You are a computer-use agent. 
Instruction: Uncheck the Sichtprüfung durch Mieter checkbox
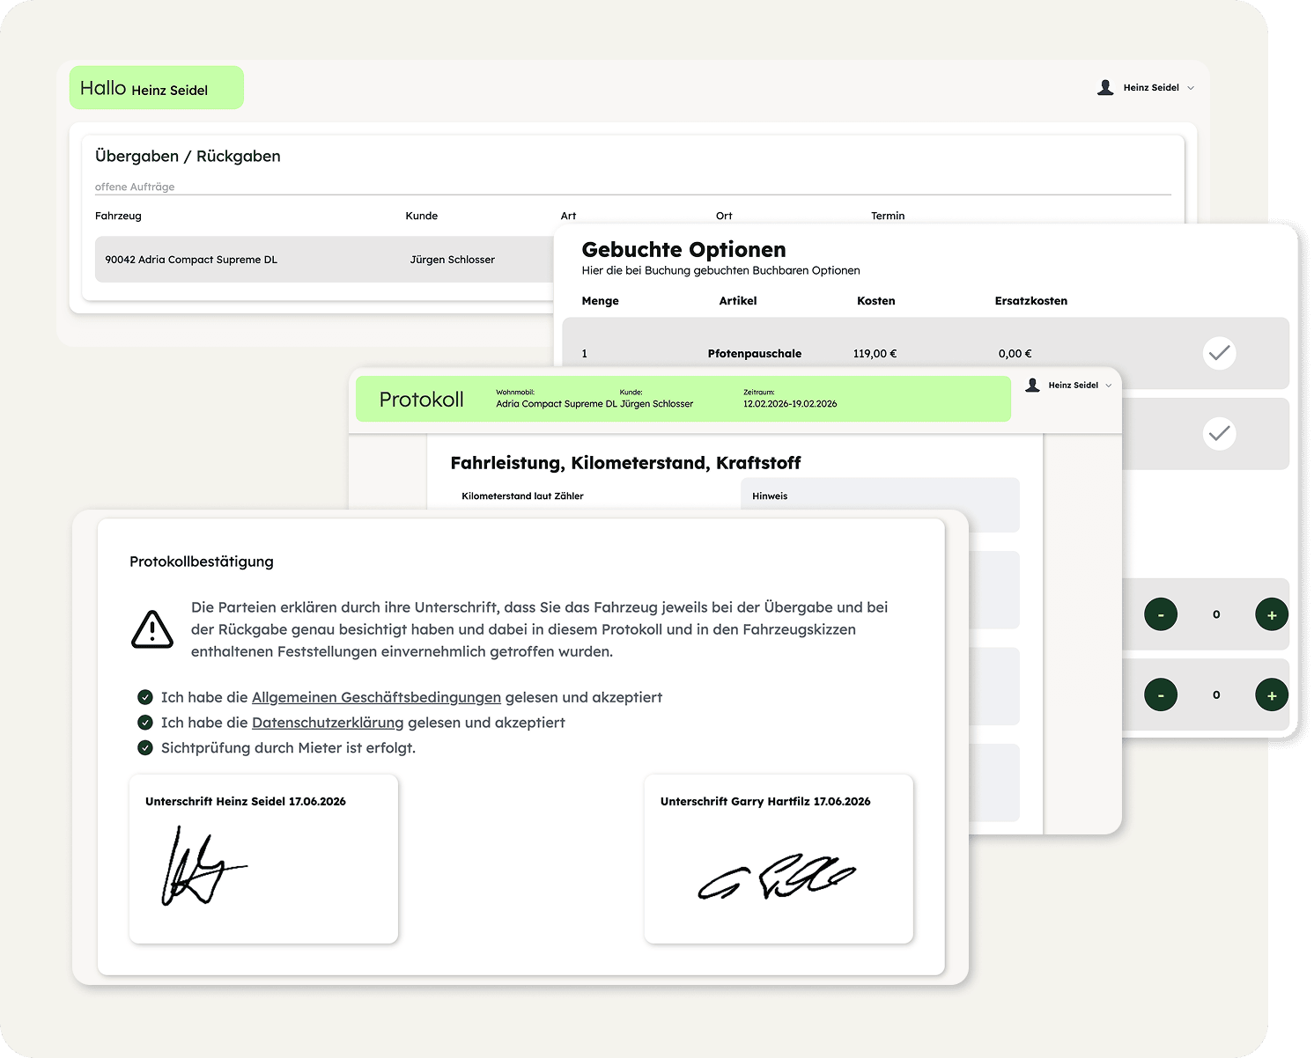[145, 748]
